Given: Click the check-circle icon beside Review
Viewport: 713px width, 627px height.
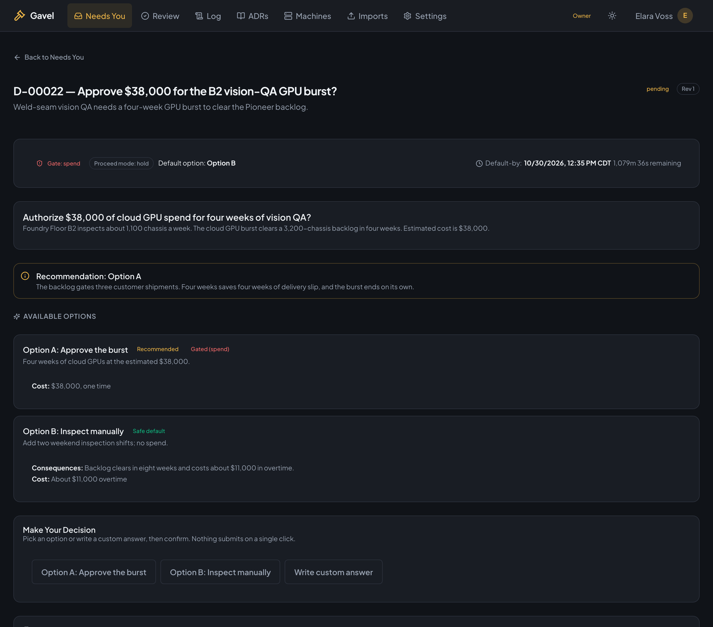Looking at the screenshot, I should [145, 16].
